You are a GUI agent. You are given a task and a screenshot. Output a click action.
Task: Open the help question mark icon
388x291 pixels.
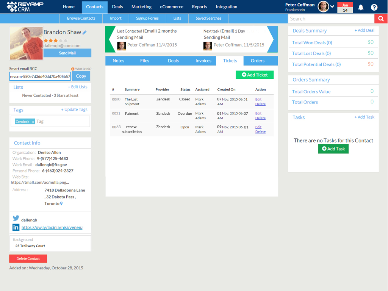click(x=374, y=7)
